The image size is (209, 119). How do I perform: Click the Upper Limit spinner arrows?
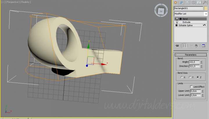(203, 91)
